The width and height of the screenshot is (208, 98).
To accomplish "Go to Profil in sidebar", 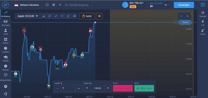I will (x=5, y=32).
